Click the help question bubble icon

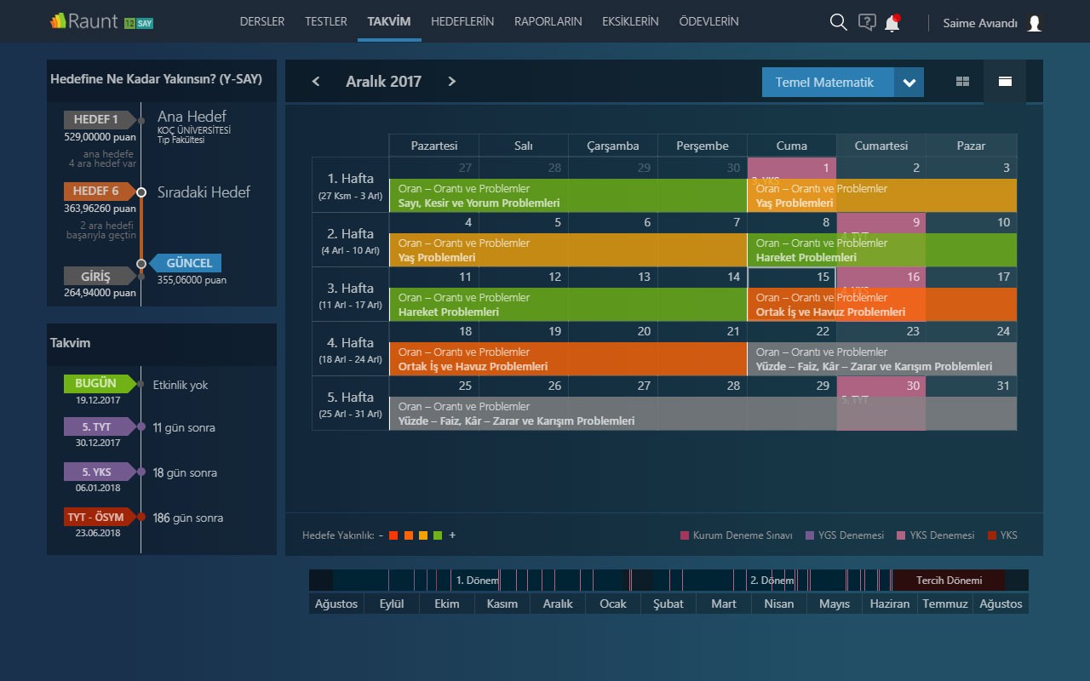867,23
